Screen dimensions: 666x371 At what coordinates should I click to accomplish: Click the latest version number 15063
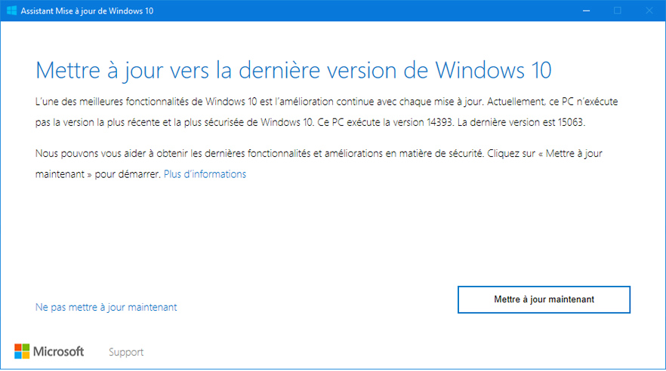point(571,123)
